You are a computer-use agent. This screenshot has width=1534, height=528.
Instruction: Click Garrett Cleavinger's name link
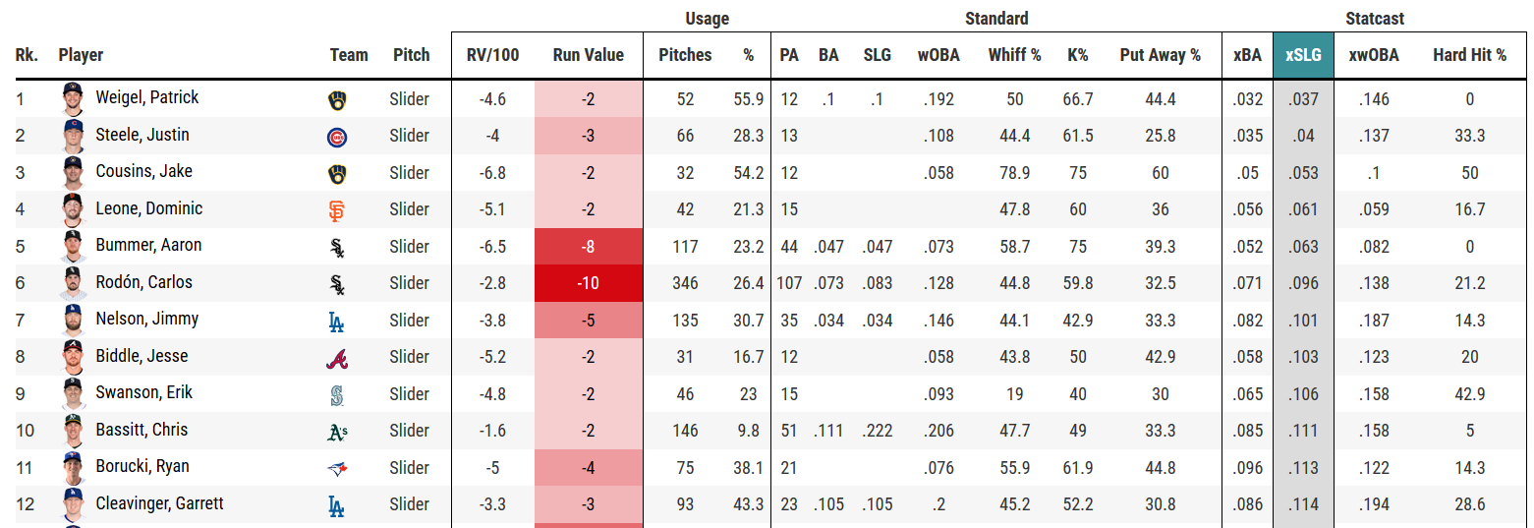coord(159,504)
